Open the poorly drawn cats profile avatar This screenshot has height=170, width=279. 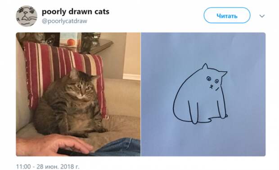[x=27, y=16]
